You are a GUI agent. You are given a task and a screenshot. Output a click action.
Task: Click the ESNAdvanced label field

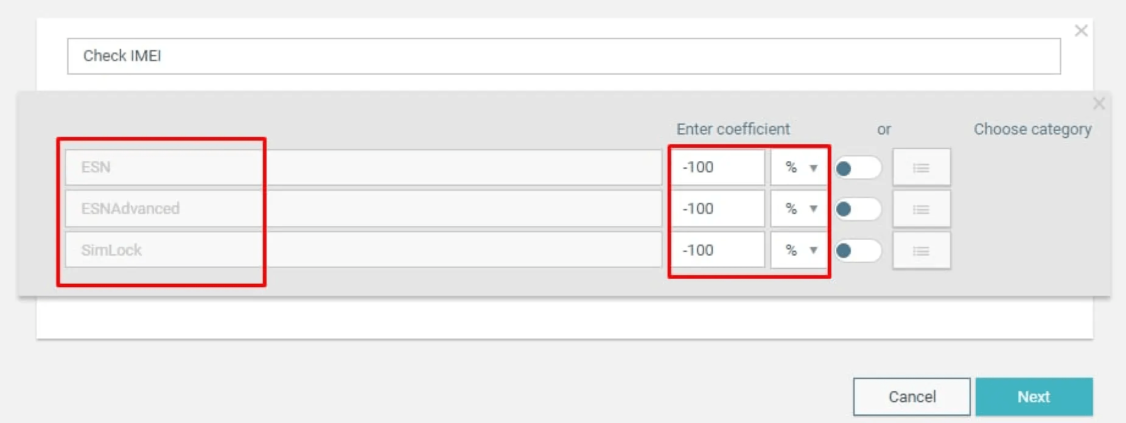tap(363, 209)
